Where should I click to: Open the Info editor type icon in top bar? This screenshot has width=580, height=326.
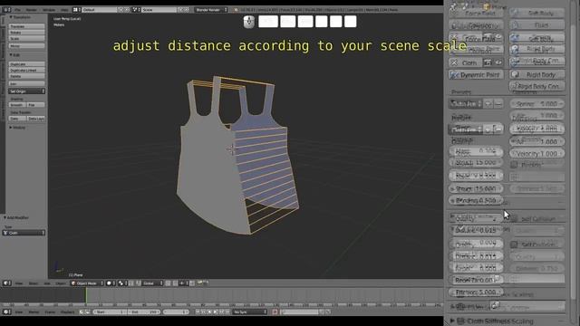point(6,10)
